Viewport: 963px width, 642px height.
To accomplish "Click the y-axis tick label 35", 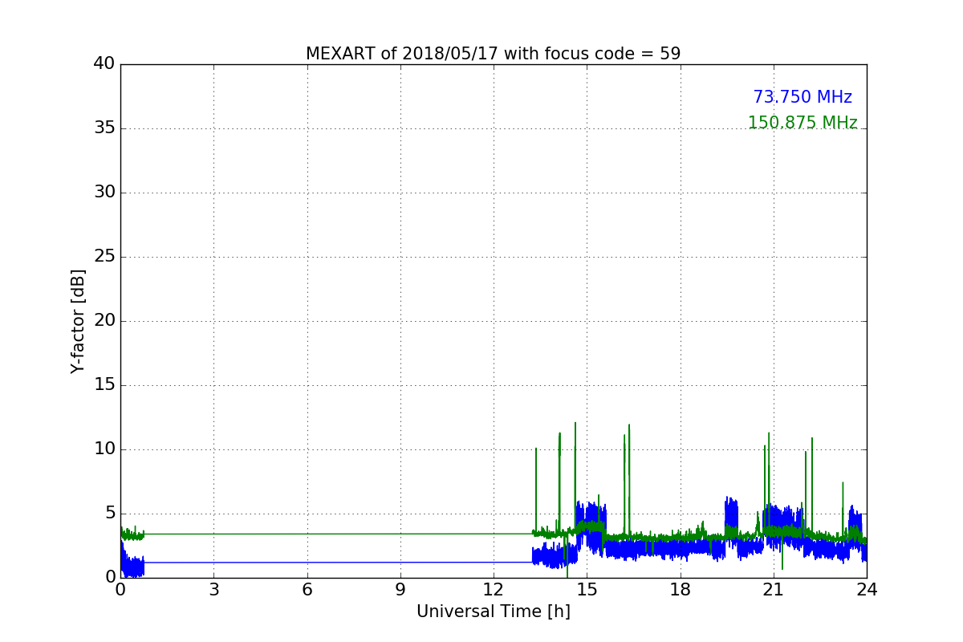I will pyautogui.click(x=104, y=128).
